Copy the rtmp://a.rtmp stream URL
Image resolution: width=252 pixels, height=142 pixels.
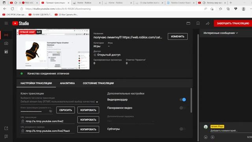point(88,120)
